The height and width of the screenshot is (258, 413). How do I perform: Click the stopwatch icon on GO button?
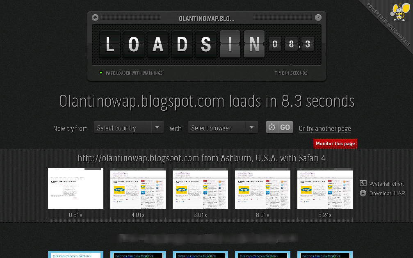click(x=272, y=127)
